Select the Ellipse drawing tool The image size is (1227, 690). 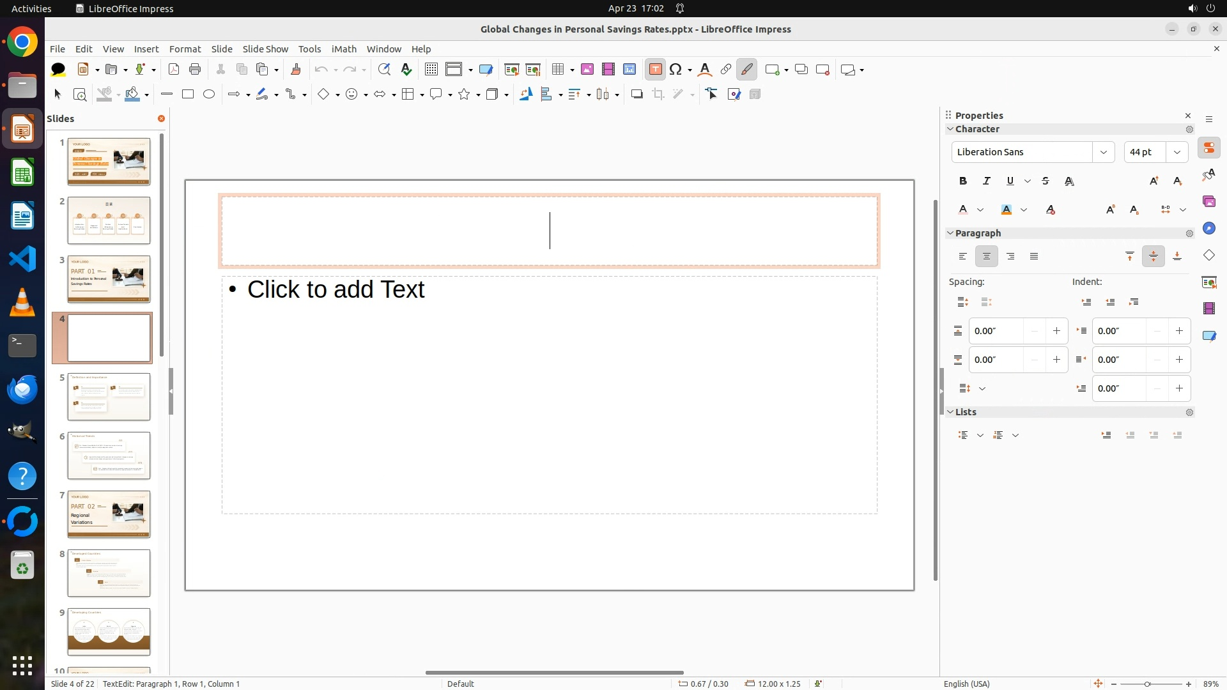[x=209, y=95]
